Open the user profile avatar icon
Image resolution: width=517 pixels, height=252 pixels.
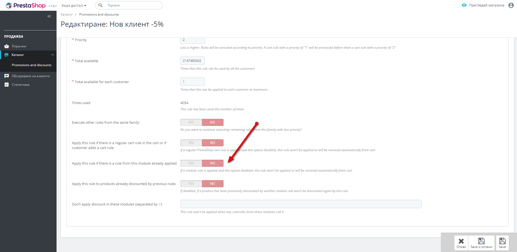(x=511, y=5)
